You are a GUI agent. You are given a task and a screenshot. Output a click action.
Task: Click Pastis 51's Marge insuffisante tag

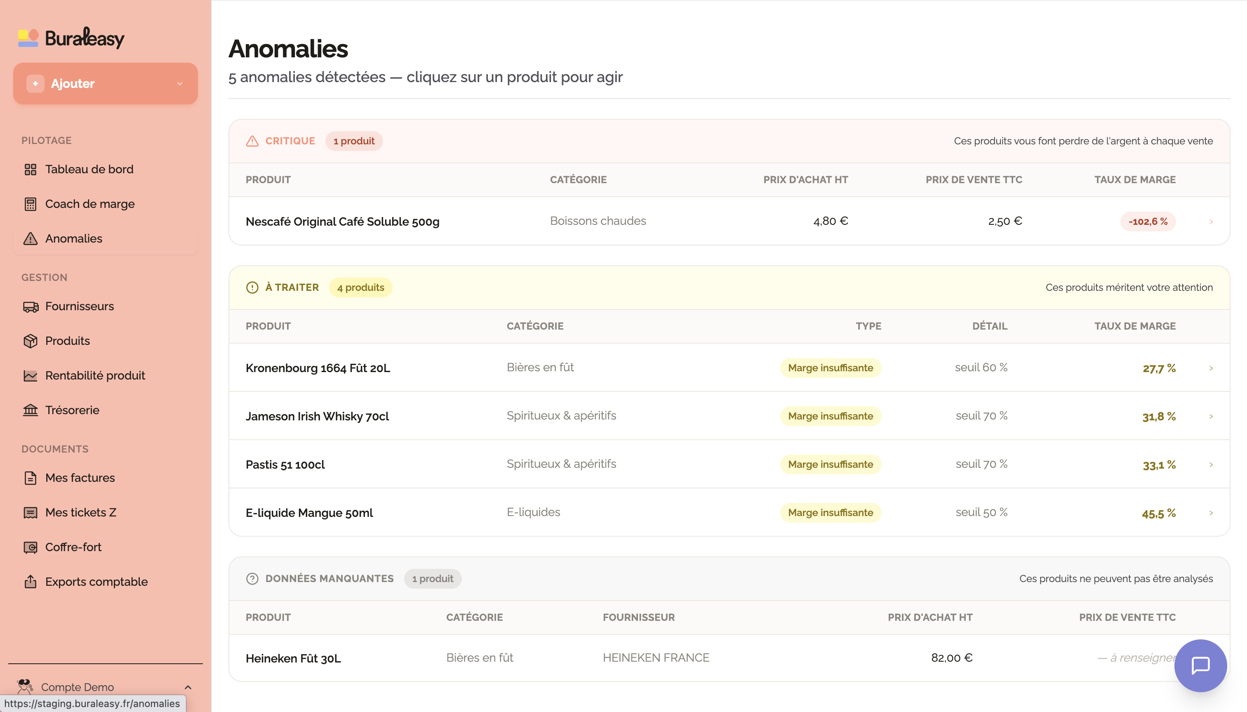point(830,464)
